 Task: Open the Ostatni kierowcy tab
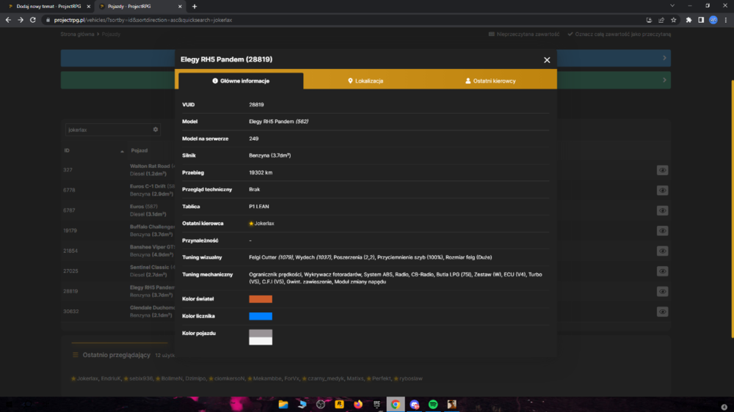coord(490,81)
